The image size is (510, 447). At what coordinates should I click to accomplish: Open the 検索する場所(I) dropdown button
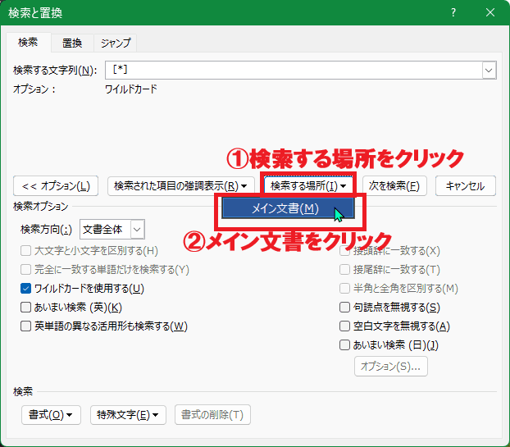pos(308,185)
